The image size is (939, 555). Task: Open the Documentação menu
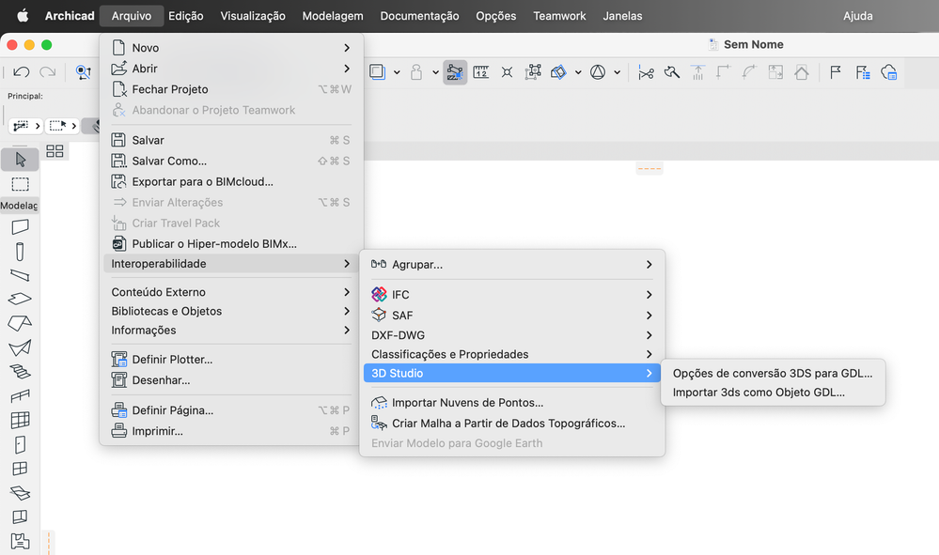click(x=419, y=16)
